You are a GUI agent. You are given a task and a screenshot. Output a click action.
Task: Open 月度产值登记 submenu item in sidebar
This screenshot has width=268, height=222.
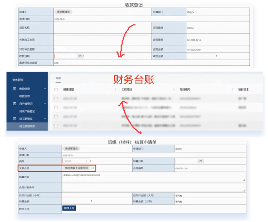(x=28, y=111)
